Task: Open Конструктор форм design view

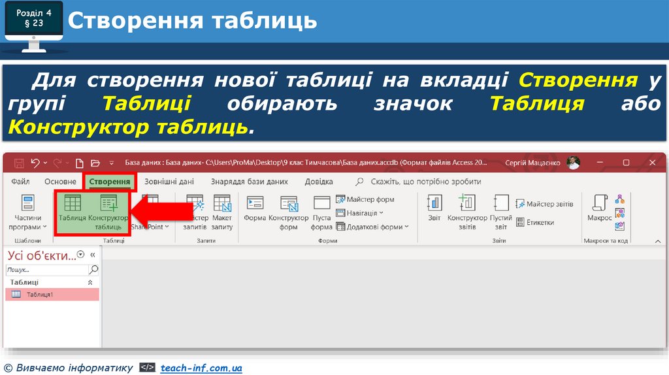Action: point(288,212)
